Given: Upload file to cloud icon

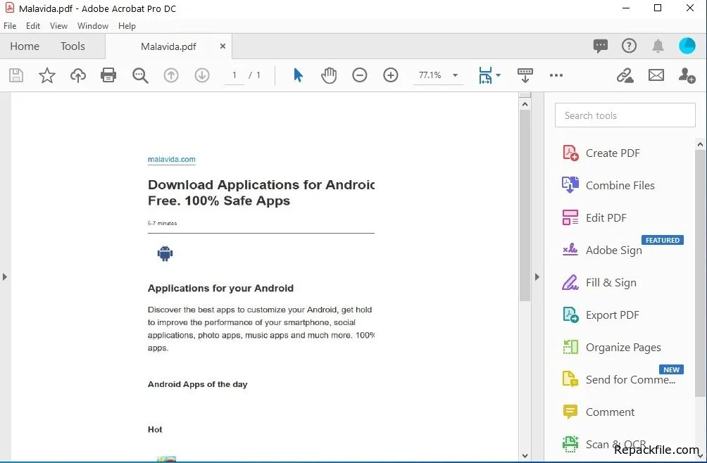Looking at the screenshot, I should [x=78, y=75].
